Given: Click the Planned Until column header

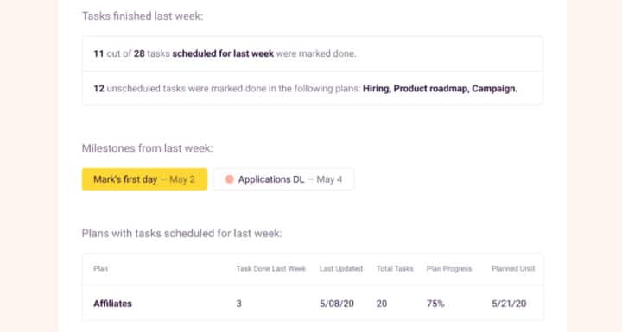Looking at the screenshot, I should 513,268.
